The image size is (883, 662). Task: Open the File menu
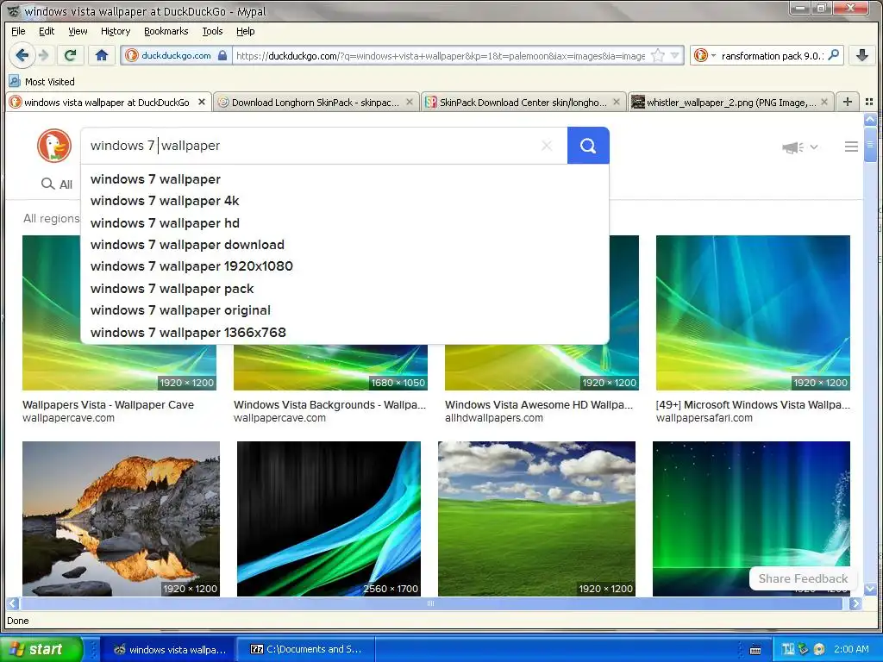(x=18, y=31)
